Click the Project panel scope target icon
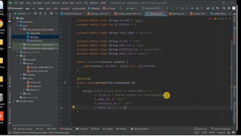241x136 pixels. pos(35,14)
